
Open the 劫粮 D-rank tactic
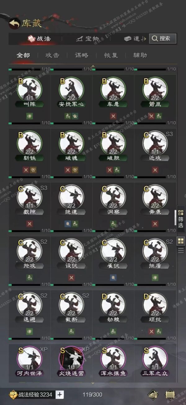(113, 305)
